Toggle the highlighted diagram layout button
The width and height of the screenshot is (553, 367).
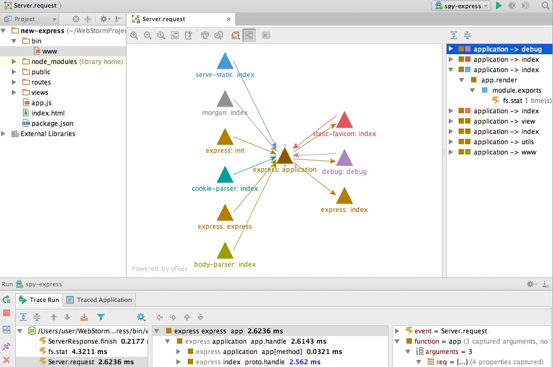click(x=250, y=36)
